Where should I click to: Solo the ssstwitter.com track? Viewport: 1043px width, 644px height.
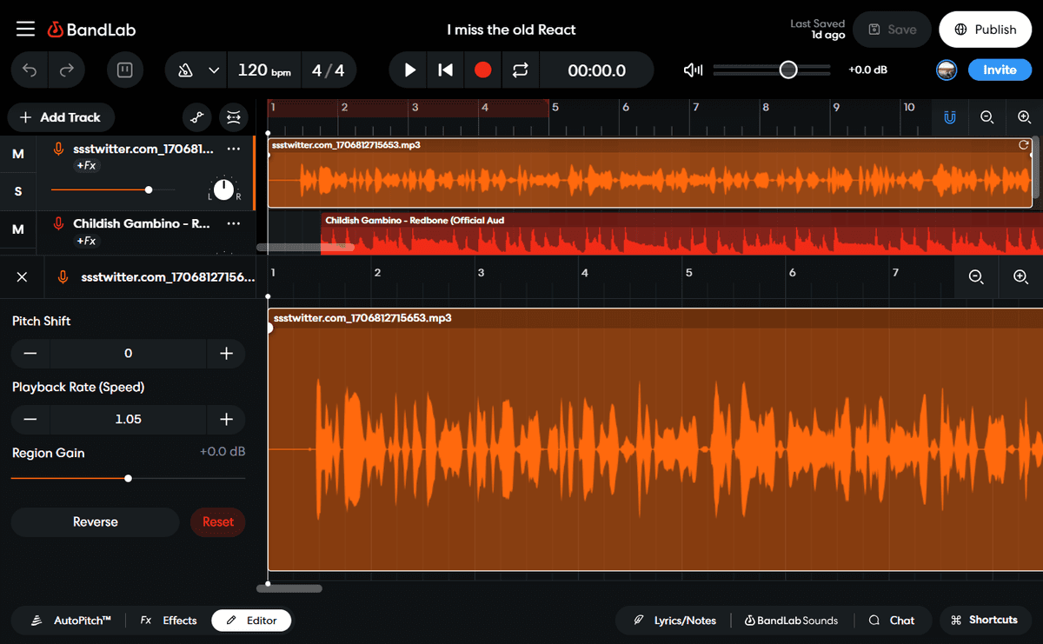point(18,191)
